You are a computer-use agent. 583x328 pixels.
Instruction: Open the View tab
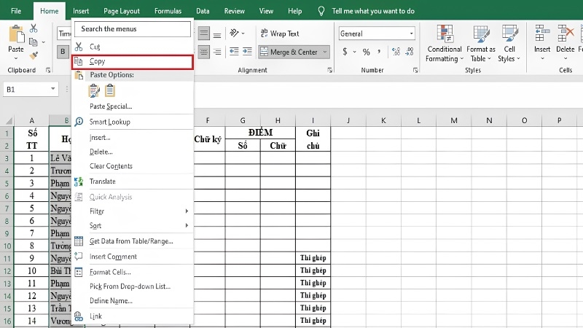coord(266,11)
